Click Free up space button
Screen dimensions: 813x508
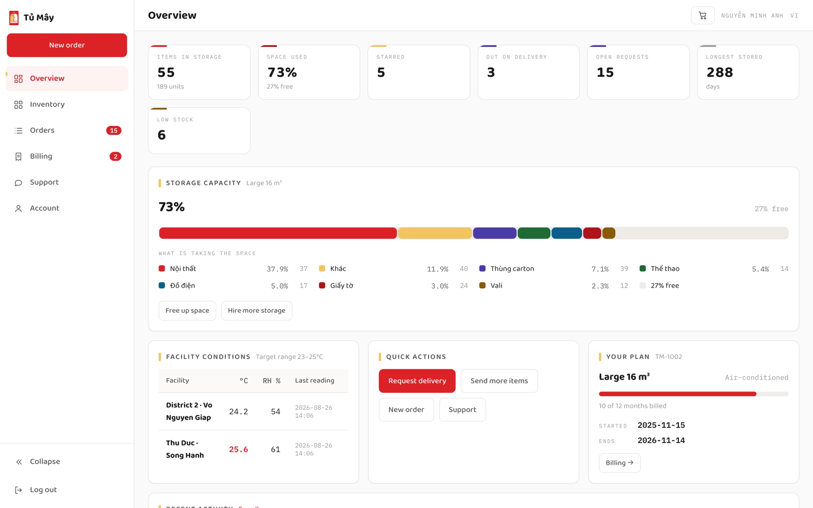click(x=187, y=311)
